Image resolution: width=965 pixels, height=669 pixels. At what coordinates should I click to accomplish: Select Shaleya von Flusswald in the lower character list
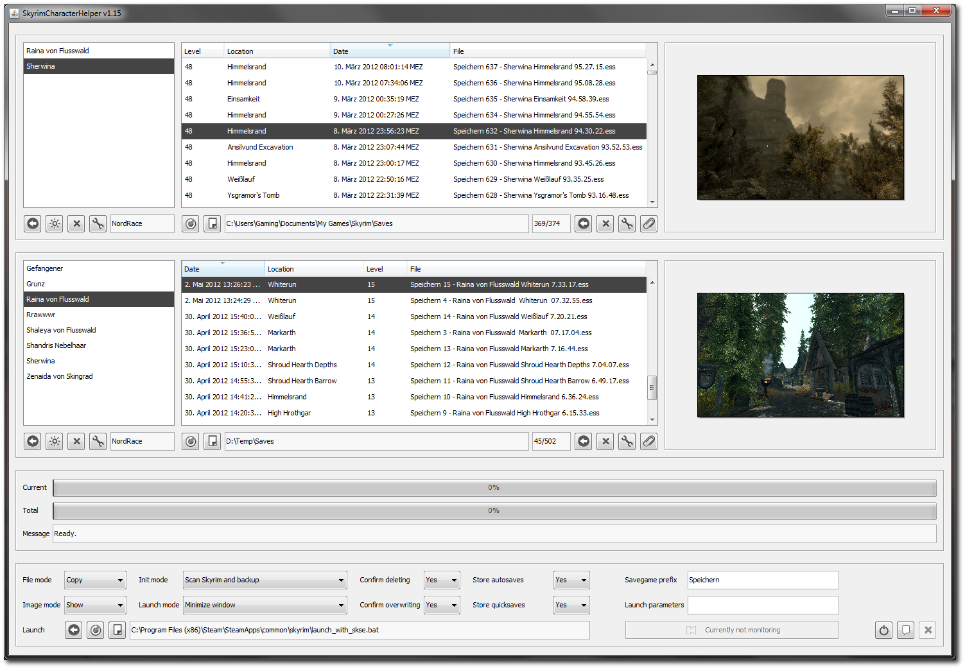61,330
